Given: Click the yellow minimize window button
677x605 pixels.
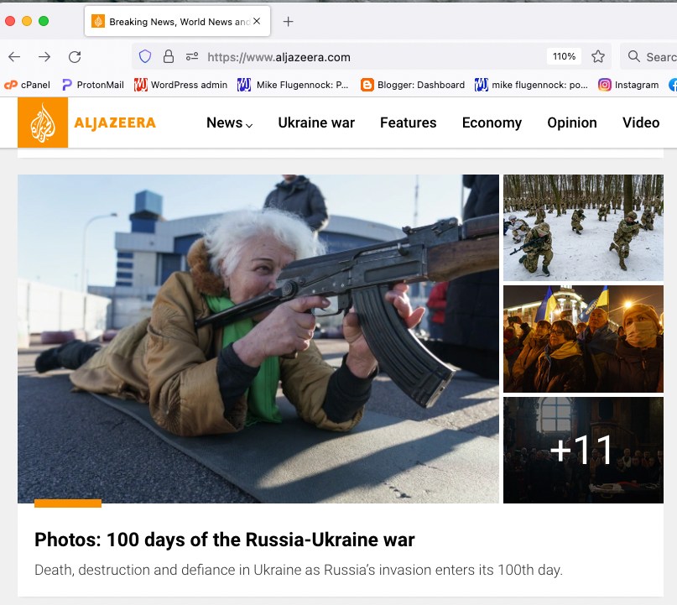Looking at the screenshot, I should click(27, 21).
